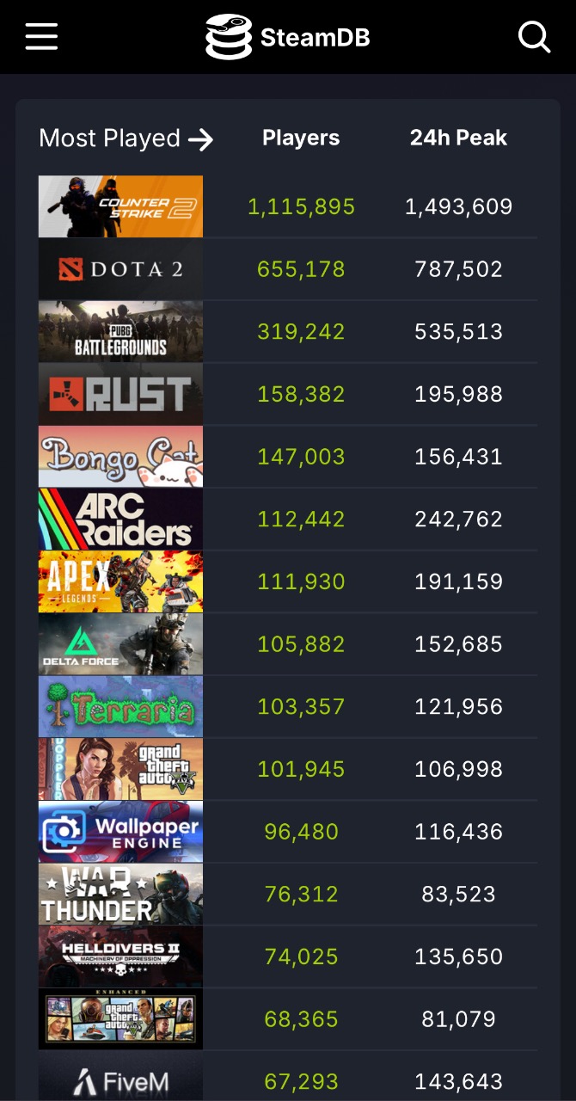The width and height of the screenshot is (576, 1101).
Task: Click the SteamDB logo
Action: [x=288, y=37]
